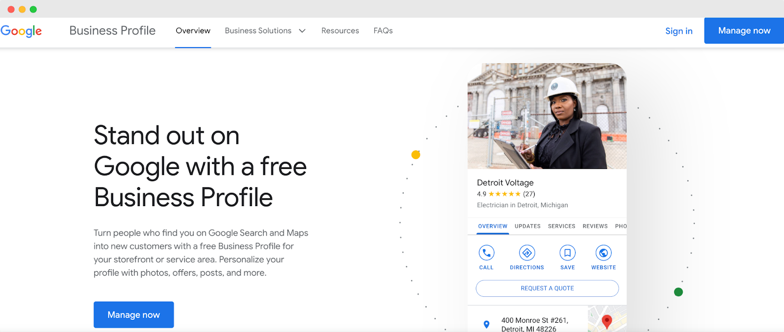This screenshot has width=784, height=332.
Task: Switch to the REVIEWS tab
Action: click(595, 226)
